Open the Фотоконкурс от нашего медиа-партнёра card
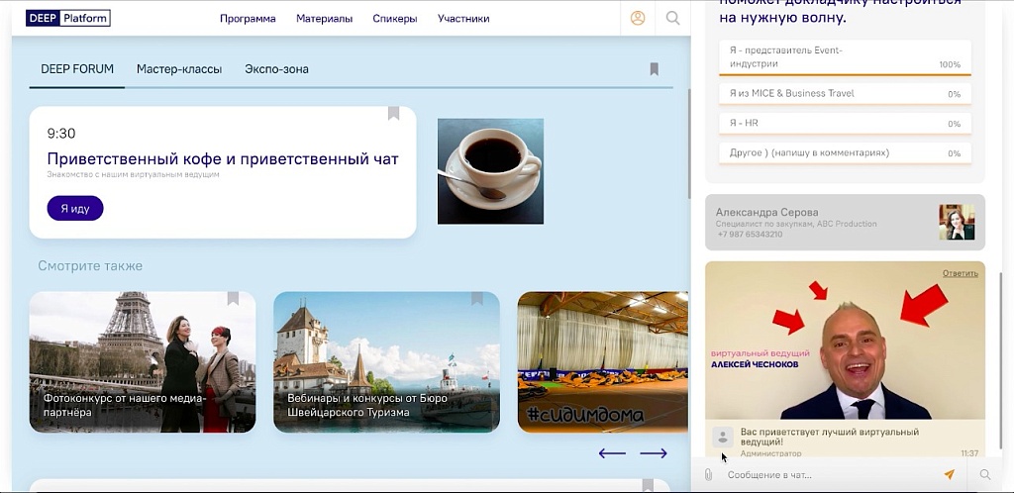This screenshot has width=1014, height=493. pos(143,362)
